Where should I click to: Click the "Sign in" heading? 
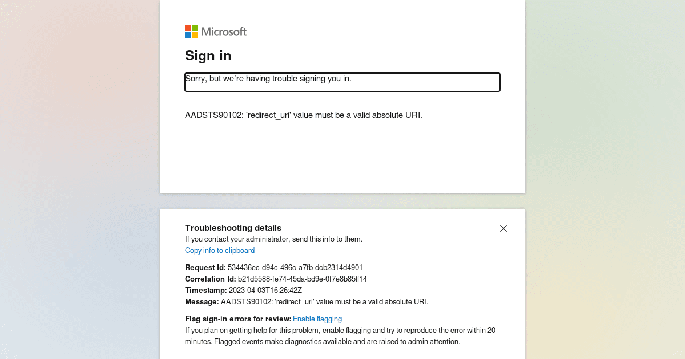(208, 56)
